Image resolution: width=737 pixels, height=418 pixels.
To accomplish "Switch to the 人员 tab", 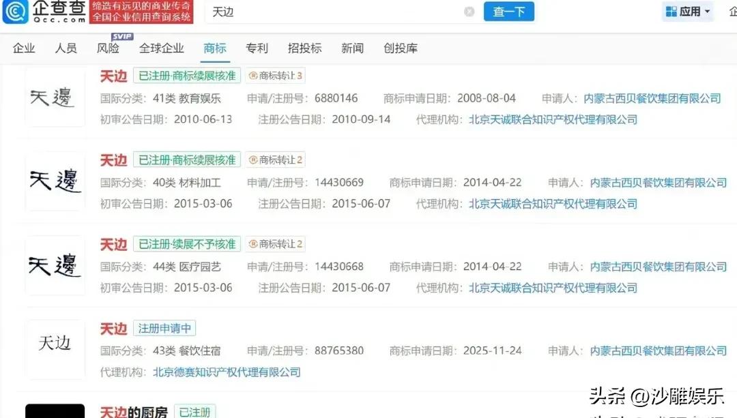I will point(66,48).
